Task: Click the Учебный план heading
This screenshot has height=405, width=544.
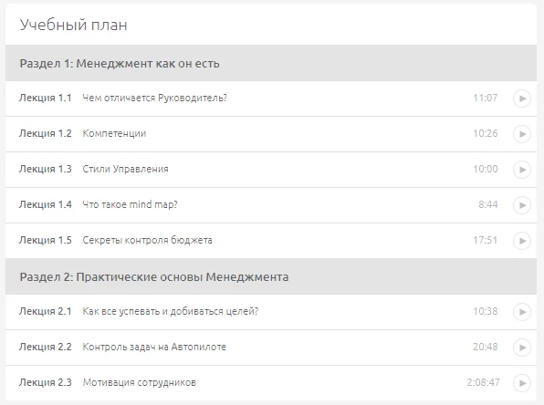Action: [x=74, y=25]
